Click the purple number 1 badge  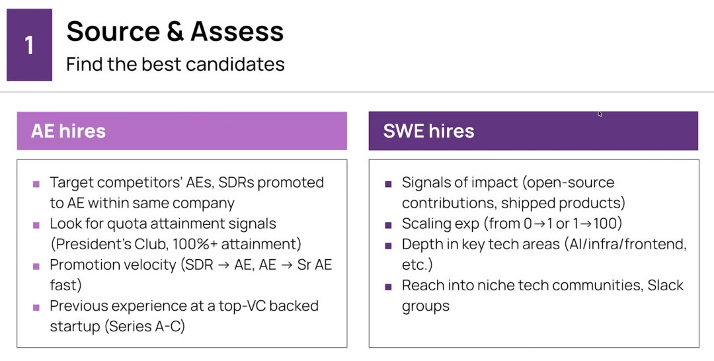coord(29,45)
